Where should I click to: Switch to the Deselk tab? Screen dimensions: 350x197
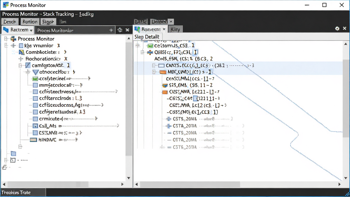click(x=10, y=22)
